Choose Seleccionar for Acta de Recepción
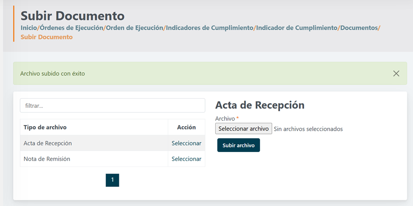 [x=186, y=143]
